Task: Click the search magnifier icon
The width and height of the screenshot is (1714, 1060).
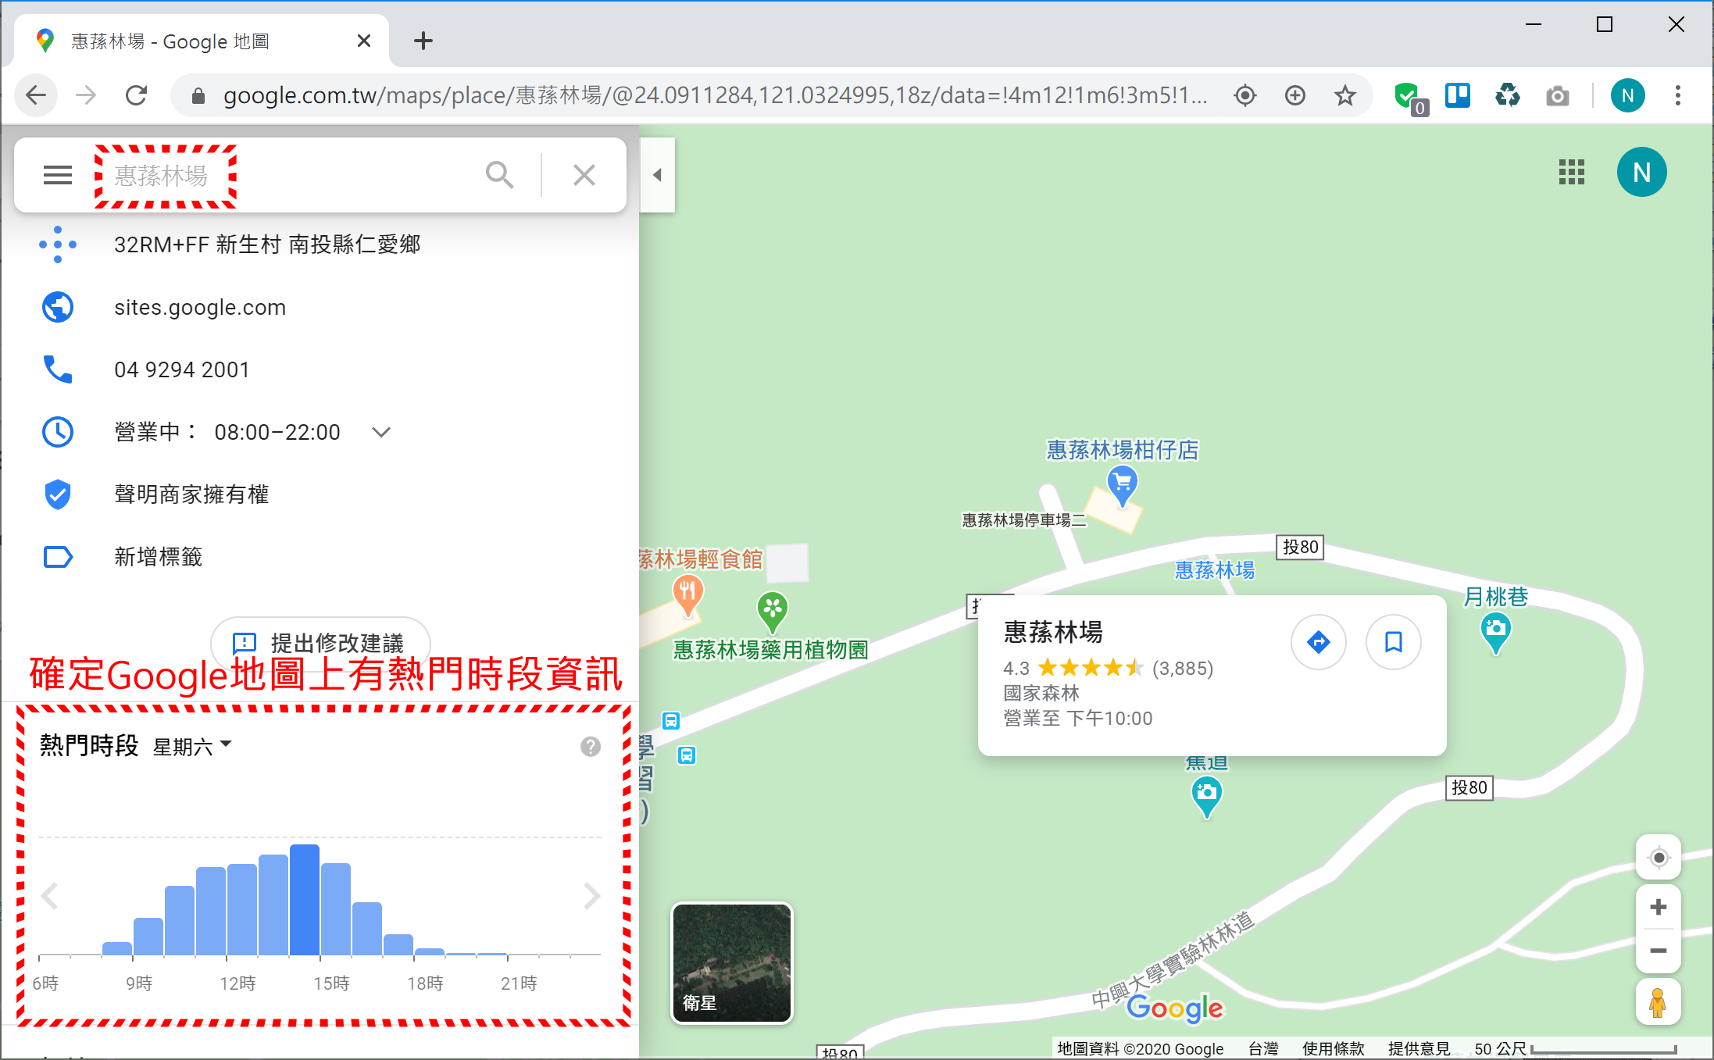Action: point(499,175)
